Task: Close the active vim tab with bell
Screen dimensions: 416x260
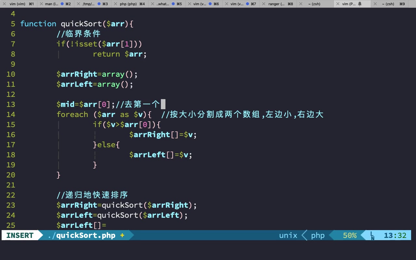Action: click(x=338, y=4)
